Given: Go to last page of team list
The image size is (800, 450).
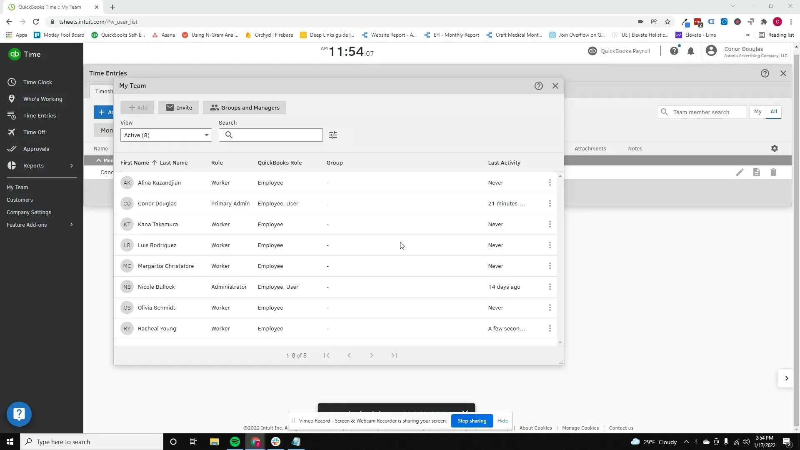Looking at the screenshot, I should [x=394, y=355].
